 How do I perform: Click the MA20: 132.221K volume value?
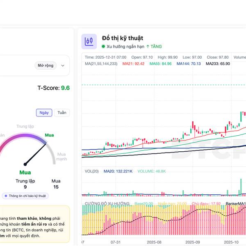click(118, 171)
